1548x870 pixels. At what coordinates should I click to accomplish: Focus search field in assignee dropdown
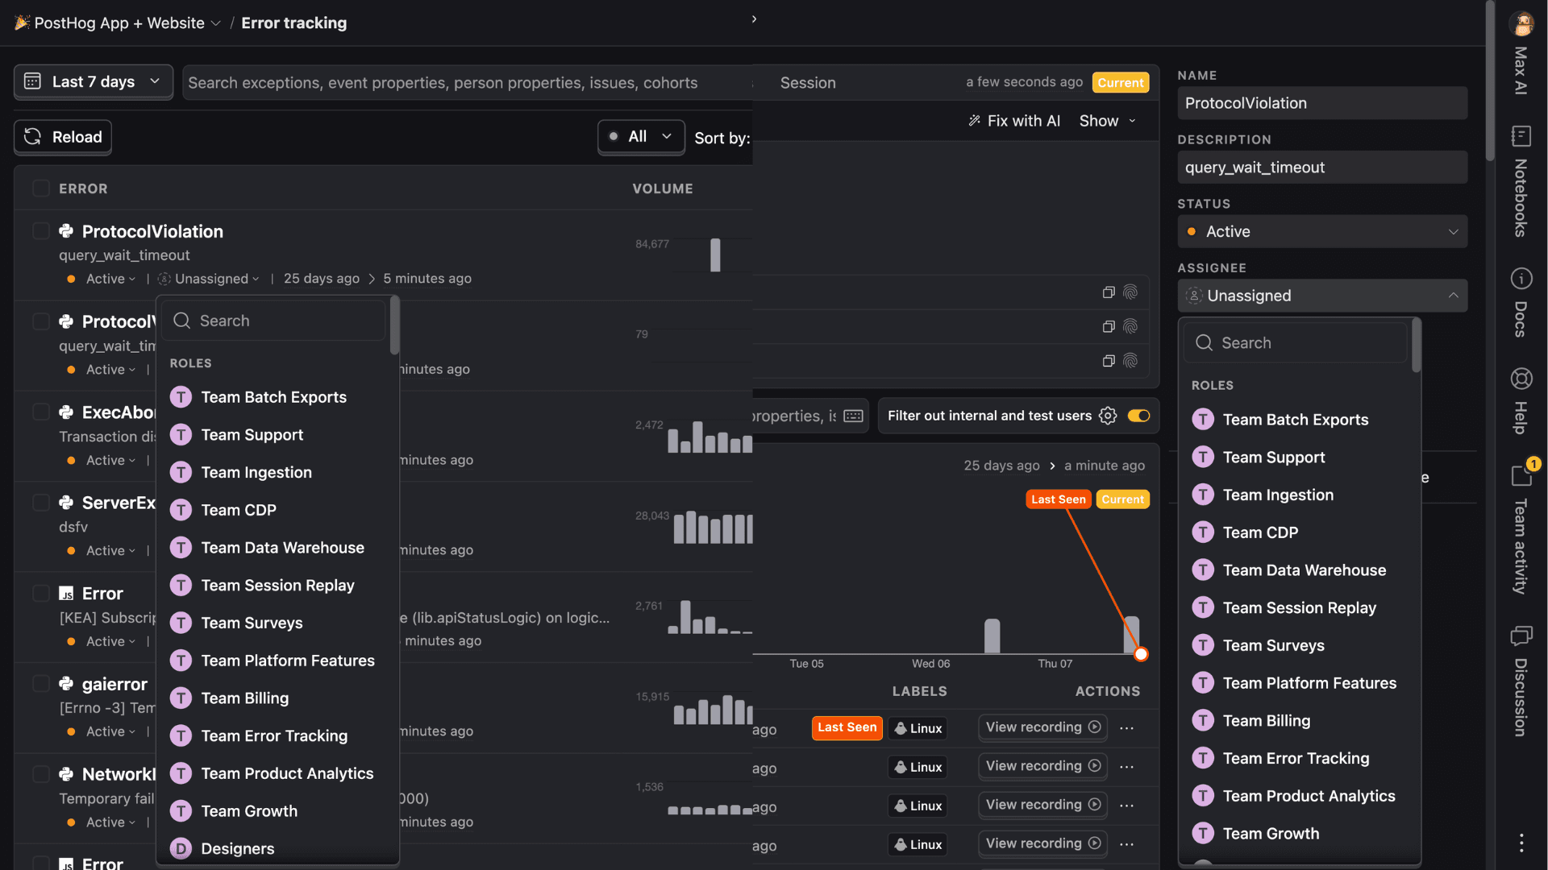point(1296,343)
